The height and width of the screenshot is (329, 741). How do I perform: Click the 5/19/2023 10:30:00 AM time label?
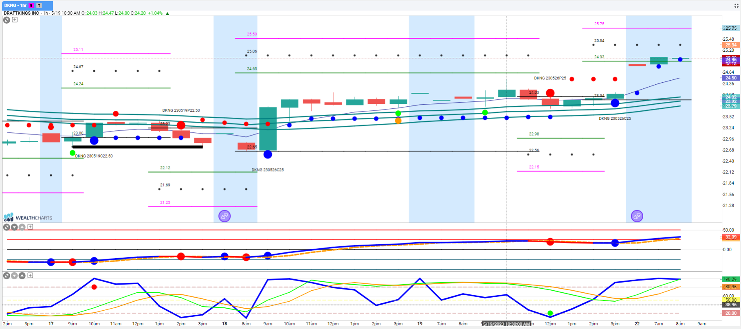coord(507,324)
